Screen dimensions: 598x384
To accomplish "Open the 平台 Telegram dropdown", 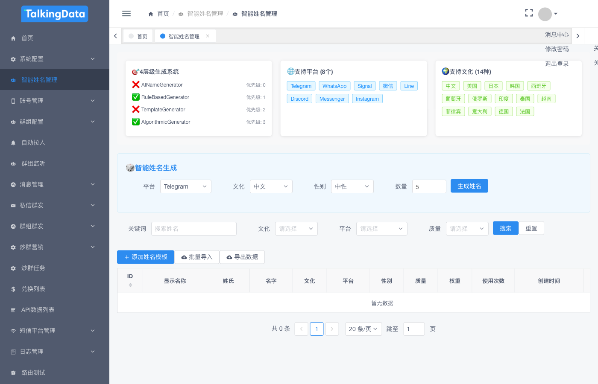I will coord(185,186).
